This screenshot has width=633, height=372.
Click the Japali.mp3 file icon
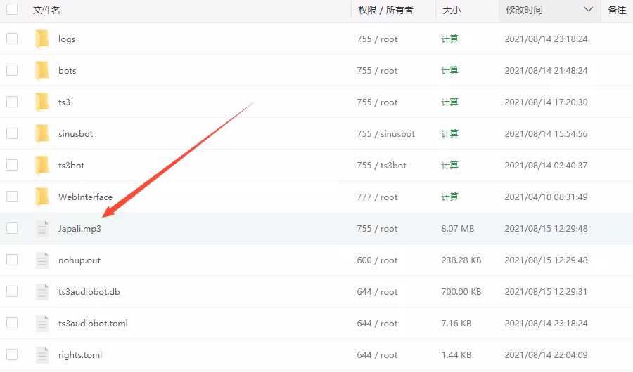click(x=42, y=229)
